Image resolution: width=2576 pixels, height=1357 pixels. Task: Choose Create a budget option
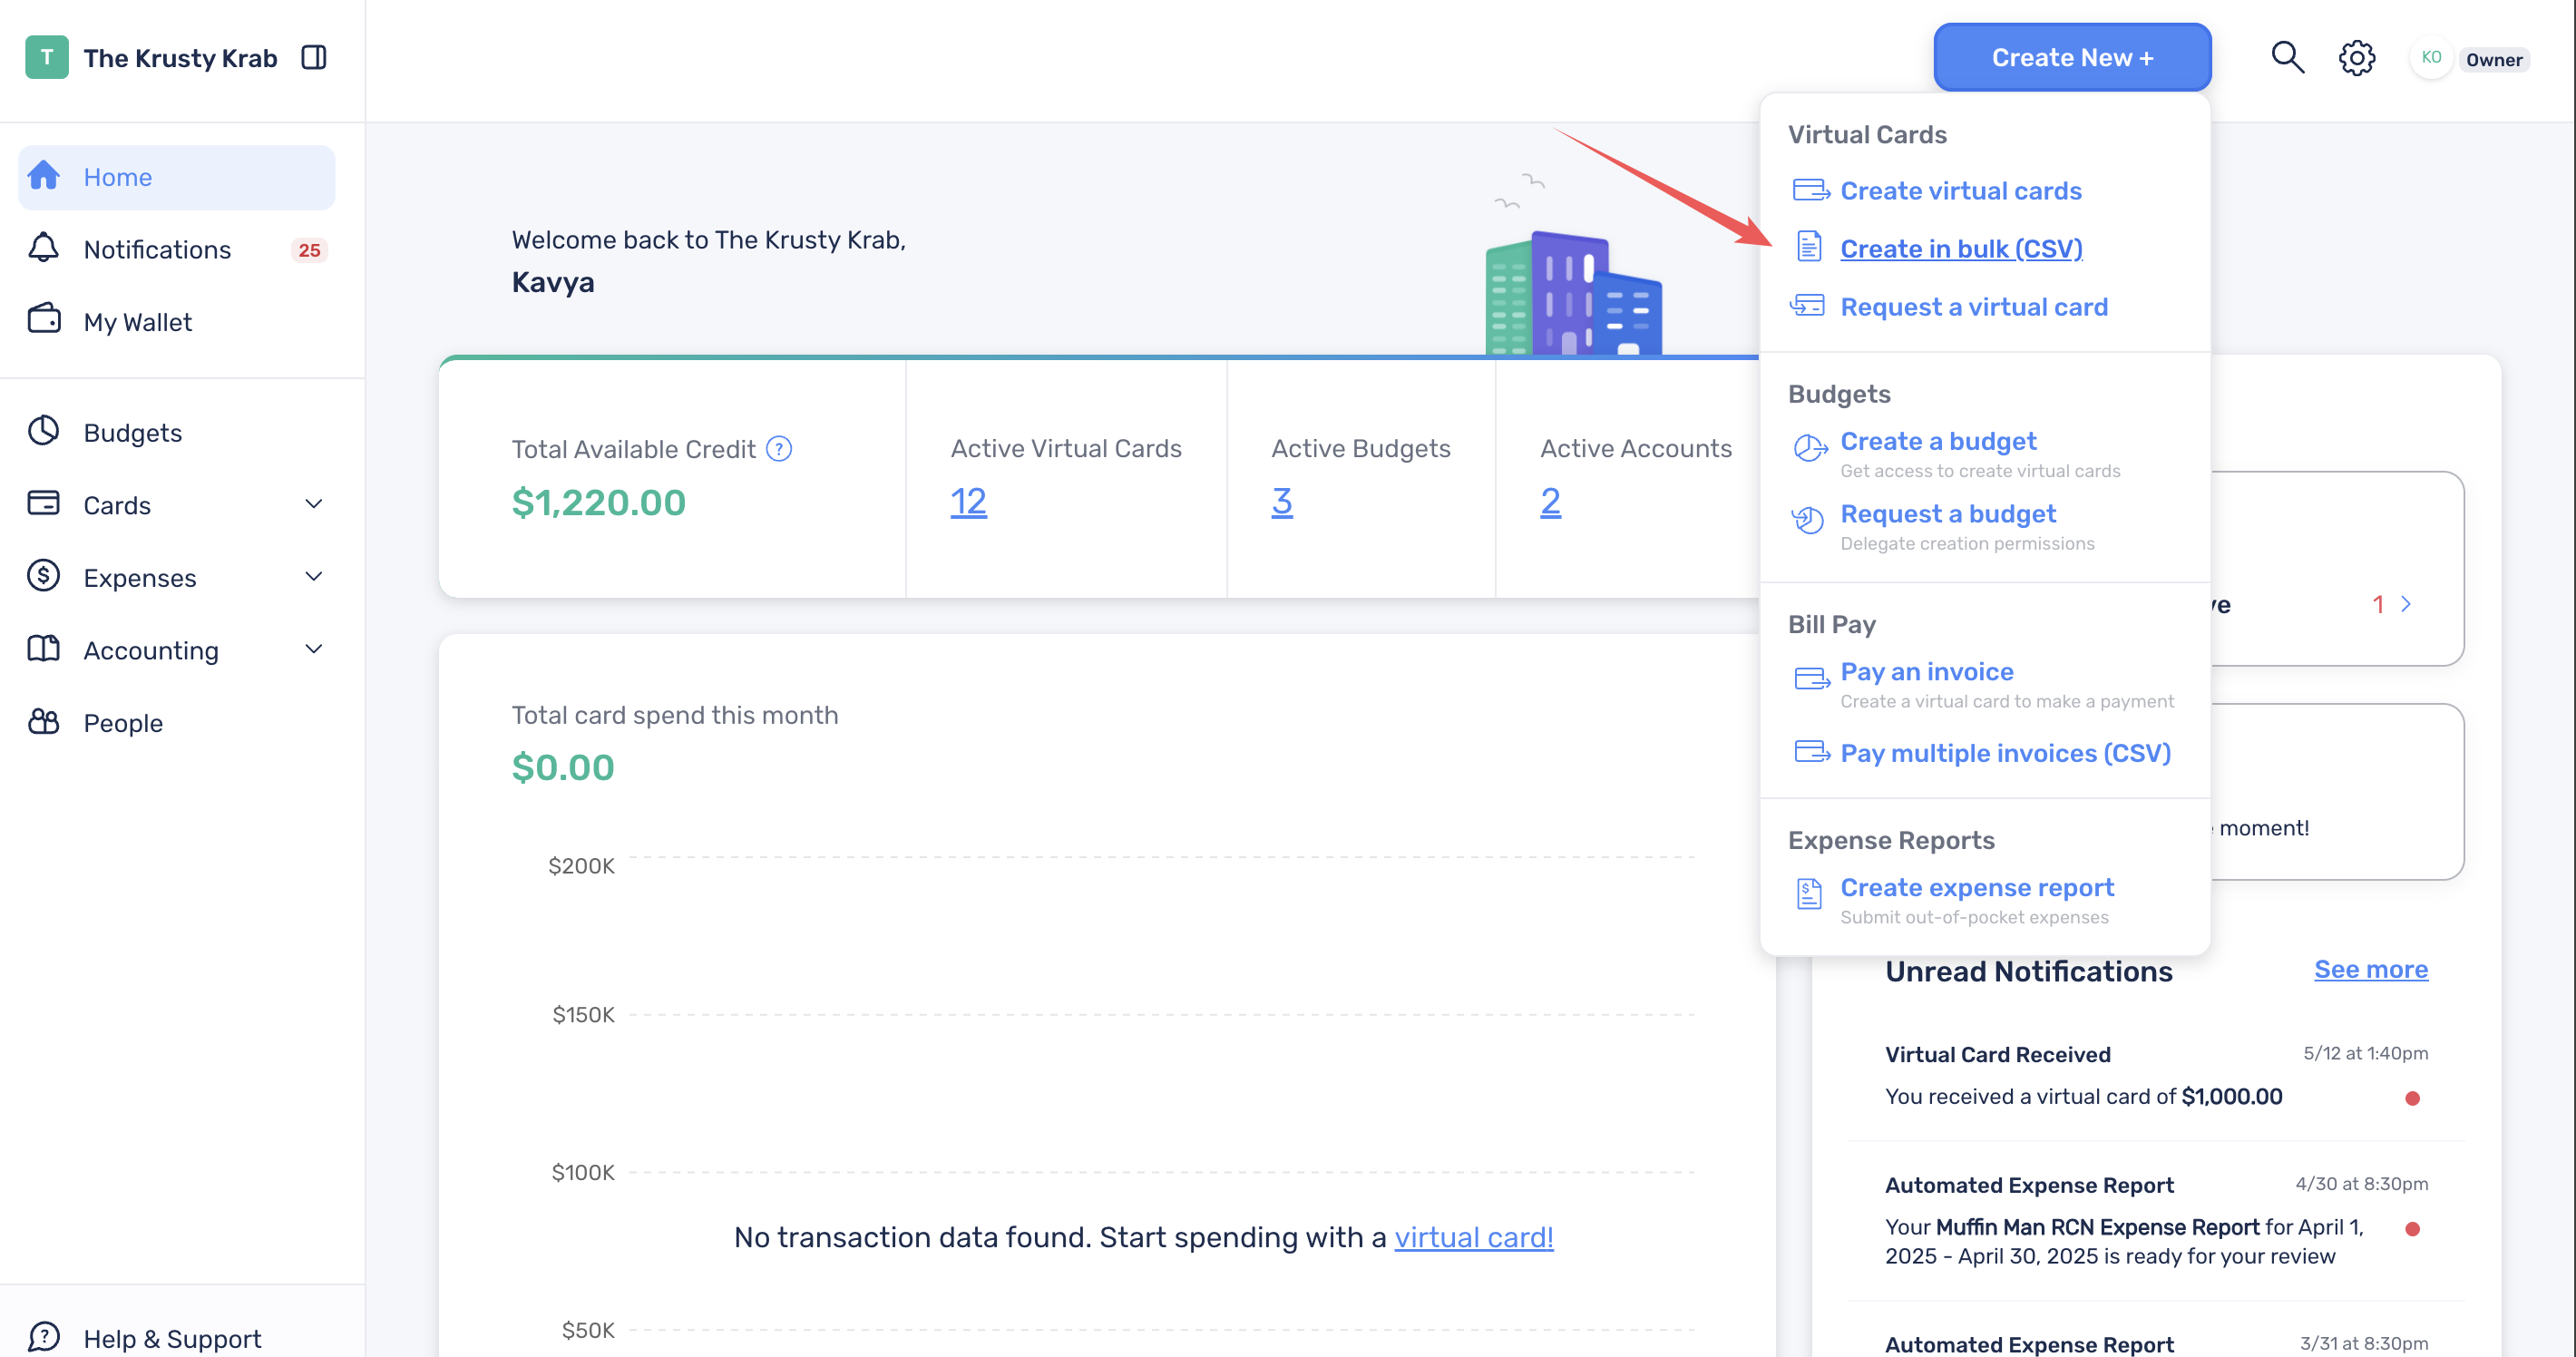tap(1938, 441)
